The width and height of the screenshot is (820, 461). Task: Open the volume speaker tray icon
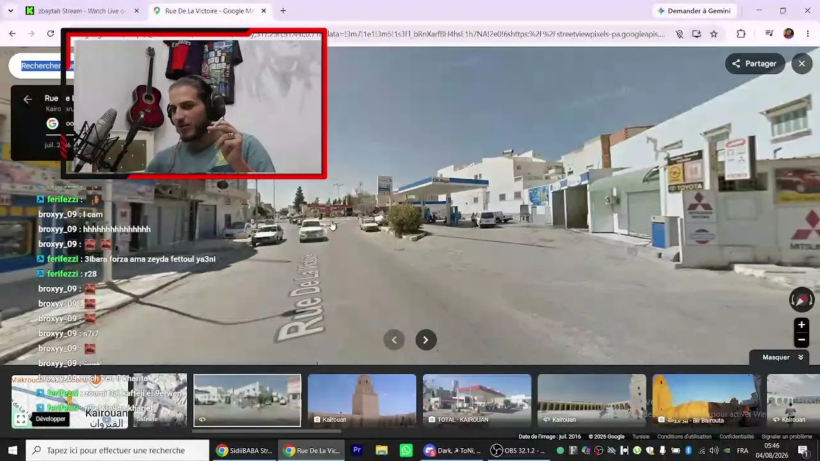point(714,451)
